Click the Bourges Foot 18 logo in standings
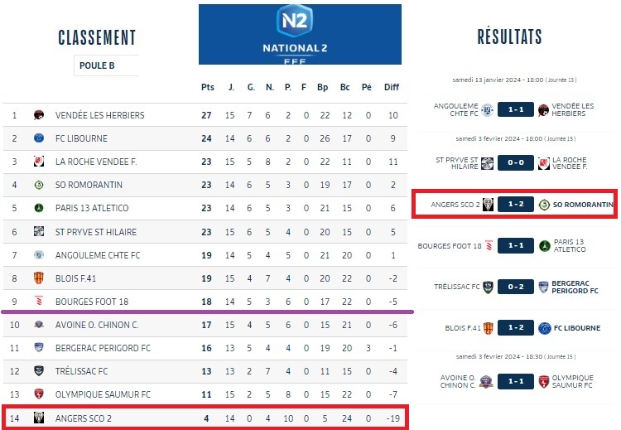Image resolution: width=621 pixels, height=430 pixels. pos(39,301)
